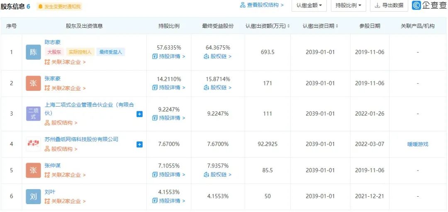448x212 pixels.
Task: Click 2022-03-07 参股日期 cell
Action: pyautogui.click(x=370, y=144)
